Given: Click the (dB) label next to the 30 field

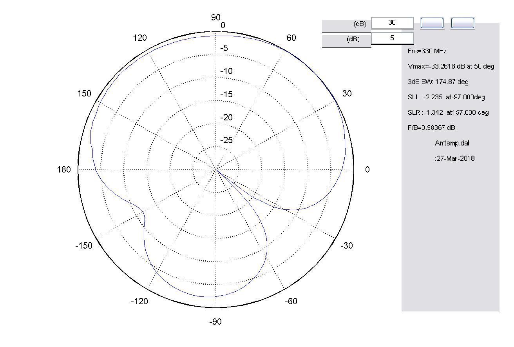Looking at the screenshot, I should [x=359, y=24].
